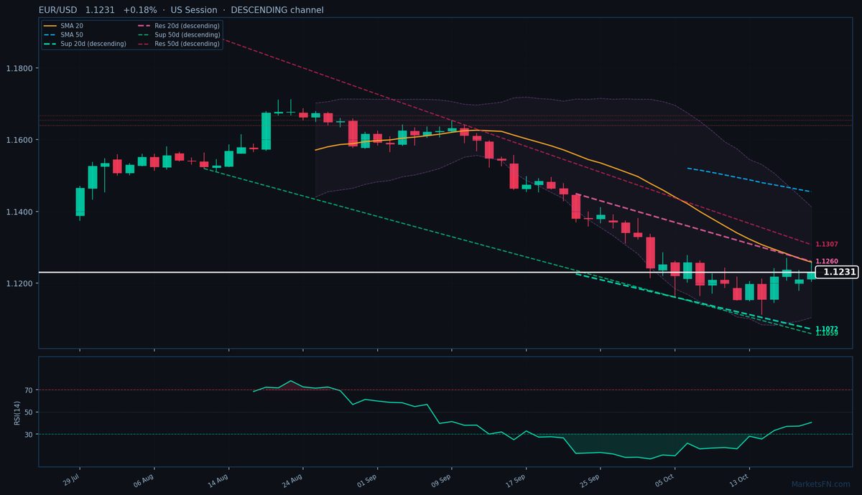
Task: Click the US Session label in header
Action: tap(194, 10)
